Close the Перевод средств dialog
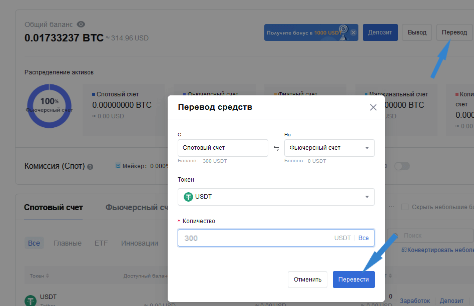 pyautogui.click(x=373, y=107)
